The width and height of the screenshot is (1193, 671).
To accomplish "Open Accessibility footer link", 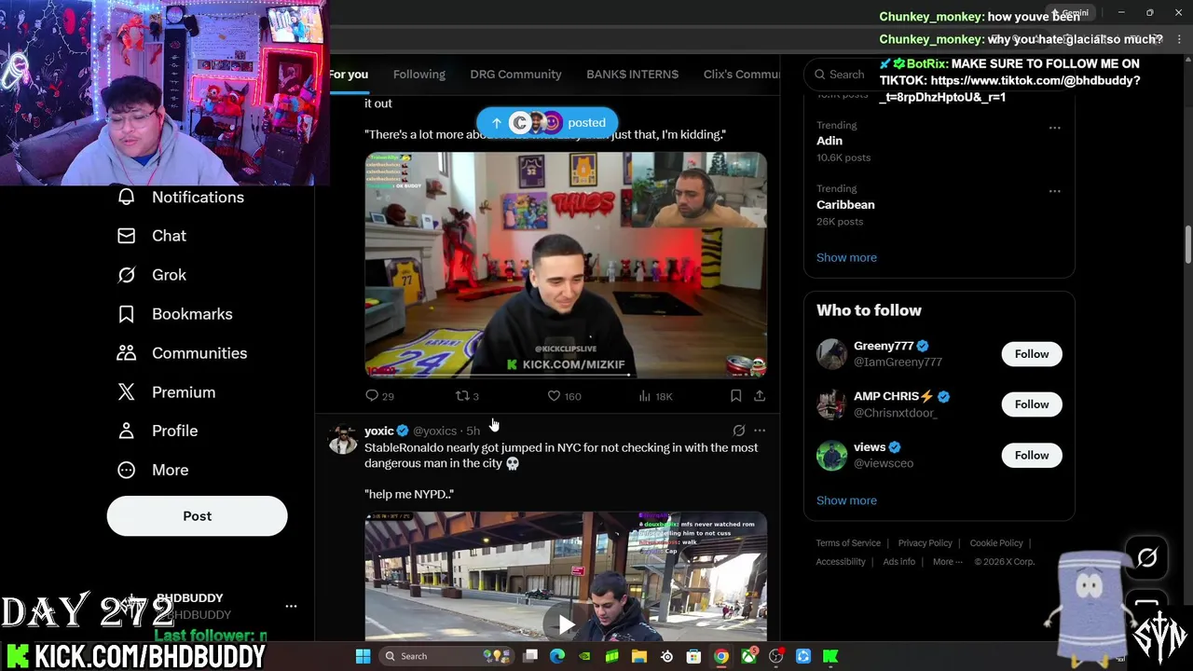I will pos(841,562).
